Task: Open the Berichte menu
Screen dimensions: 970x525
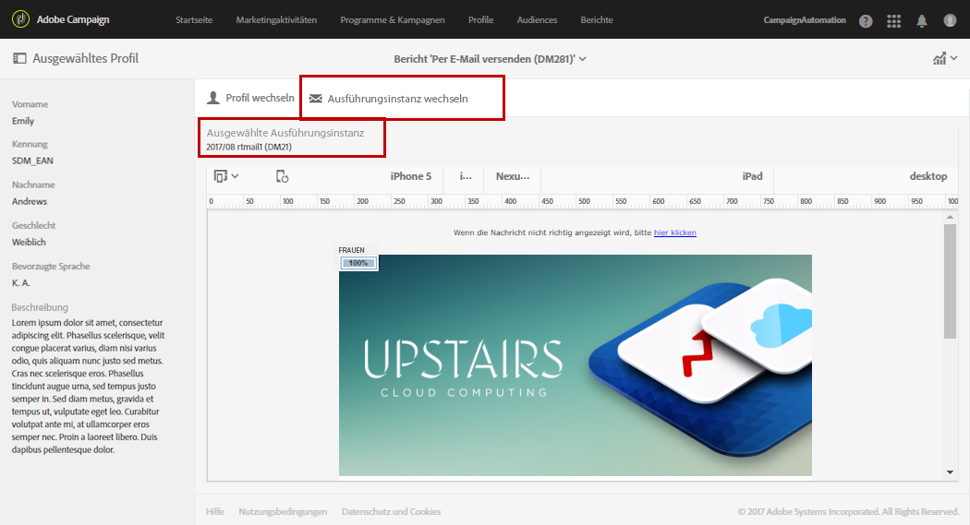Action: [597, 19]
